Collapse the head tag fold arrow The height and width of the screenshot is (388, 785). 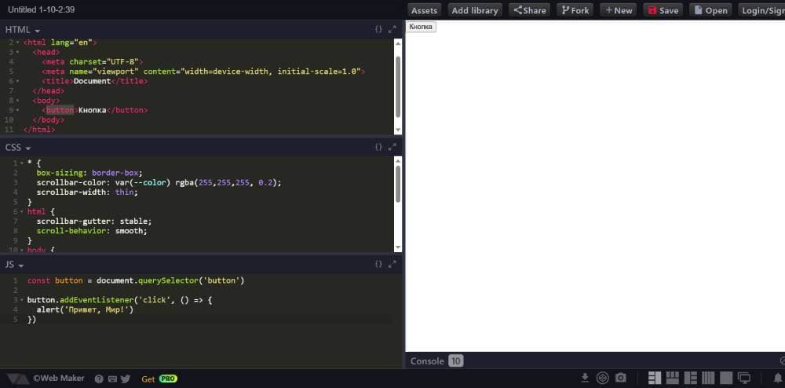17,52
